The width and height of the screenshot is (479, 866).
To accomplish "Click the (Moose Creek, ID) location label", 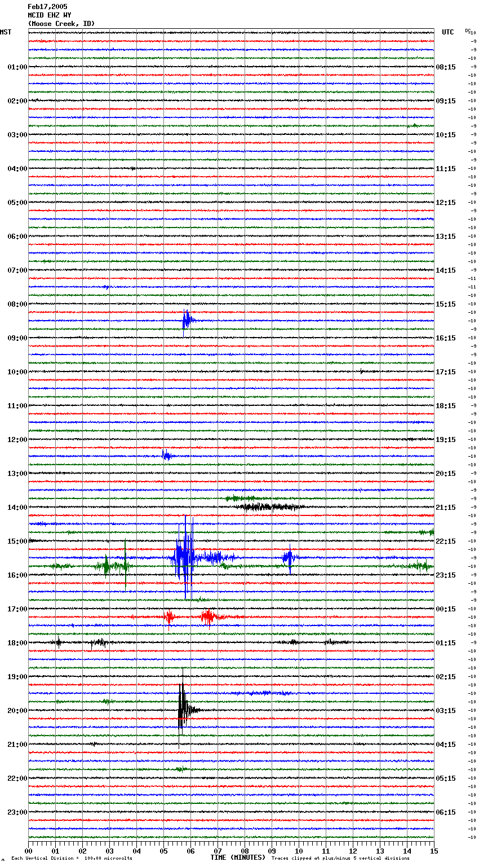I will pyautogui.click(x=61, y=24).
